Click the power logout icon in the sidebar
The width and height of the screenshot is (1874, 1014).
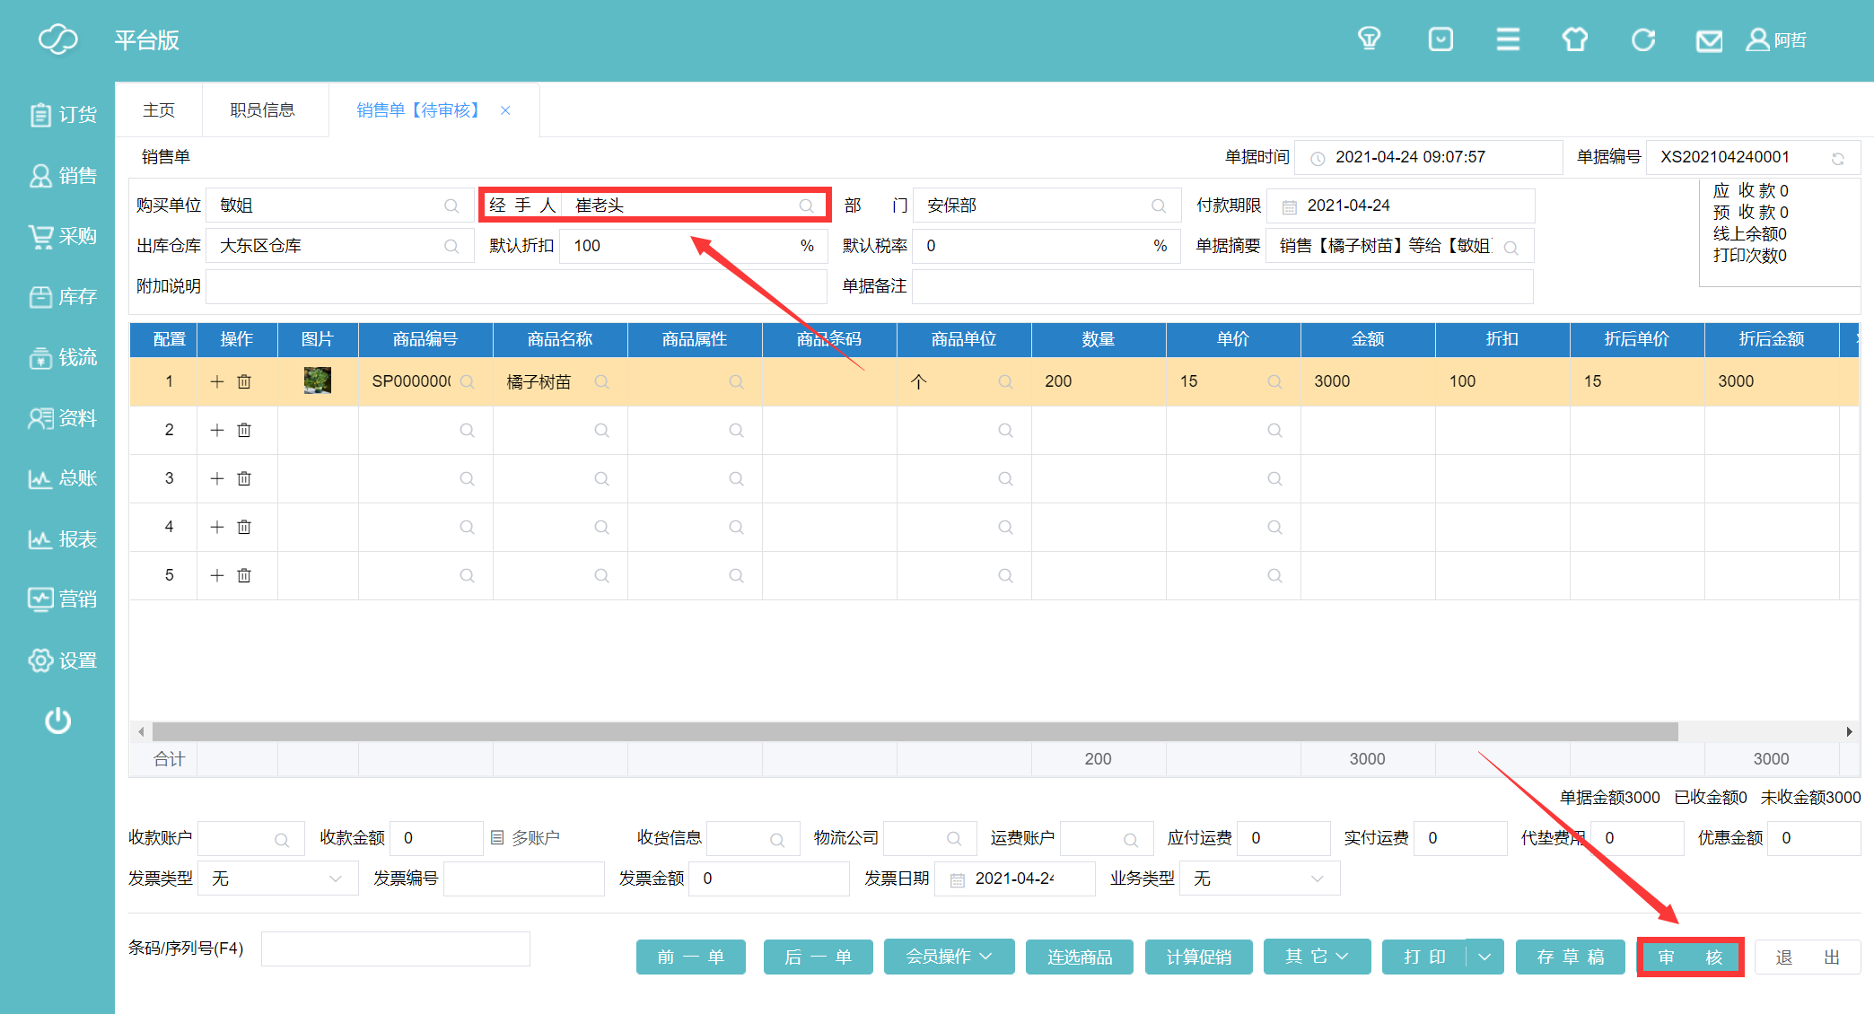click(x=58, y=721)
